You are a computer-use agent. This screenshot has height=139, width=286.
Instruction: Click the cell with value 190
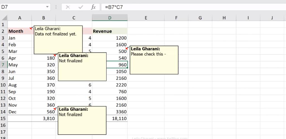coord(44,92)
